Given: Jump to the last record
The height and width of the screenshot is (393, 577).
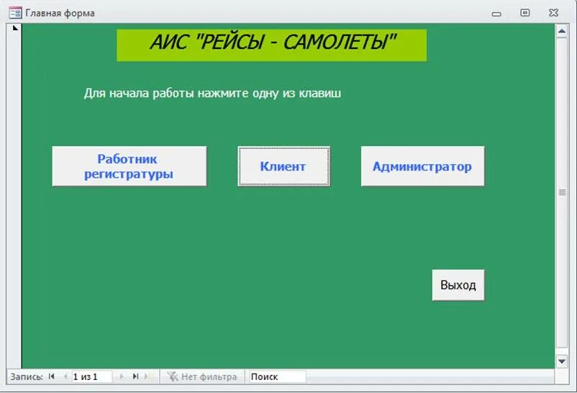Looking at the screenshot, I should (135, 376).
